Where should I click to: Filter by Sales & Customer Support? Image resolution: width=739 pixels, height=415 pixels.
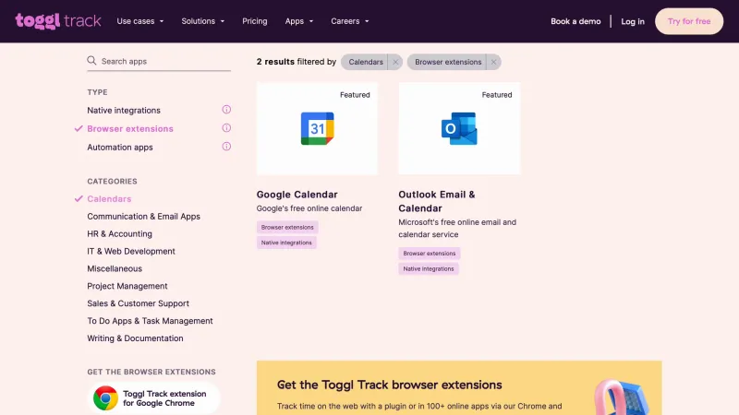tap(138, 303)
